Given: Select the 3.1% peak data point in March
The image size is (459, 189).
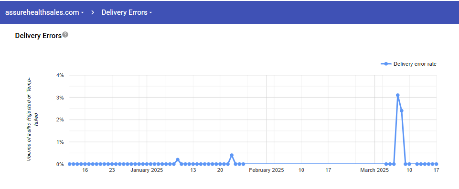Looking at the screenshot, I should [x=397, y=95].
